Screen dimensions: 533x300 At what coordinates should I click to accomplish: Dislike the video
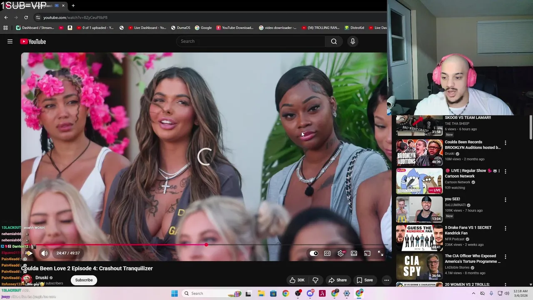315,280
